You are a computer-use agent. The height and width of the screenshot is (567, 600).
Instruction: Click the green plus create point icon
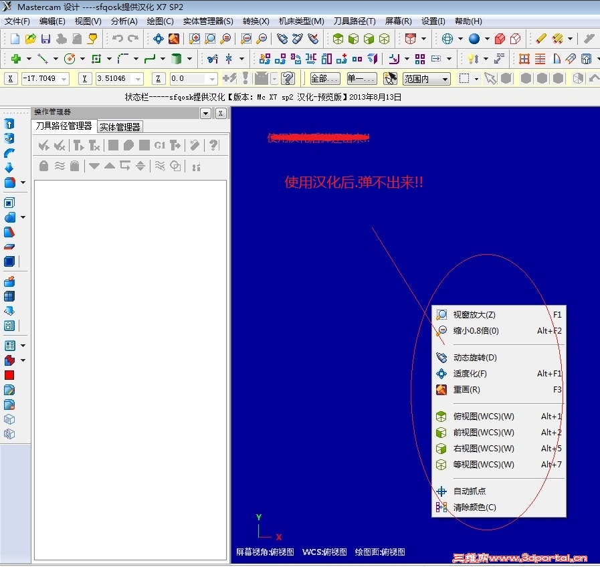point(16,59)
